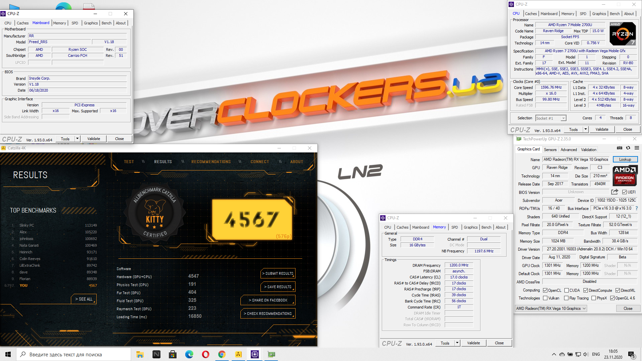642x361 pixels.
Task: Toggle the OpenCL checkbox
Action: (x=545, y=290)
